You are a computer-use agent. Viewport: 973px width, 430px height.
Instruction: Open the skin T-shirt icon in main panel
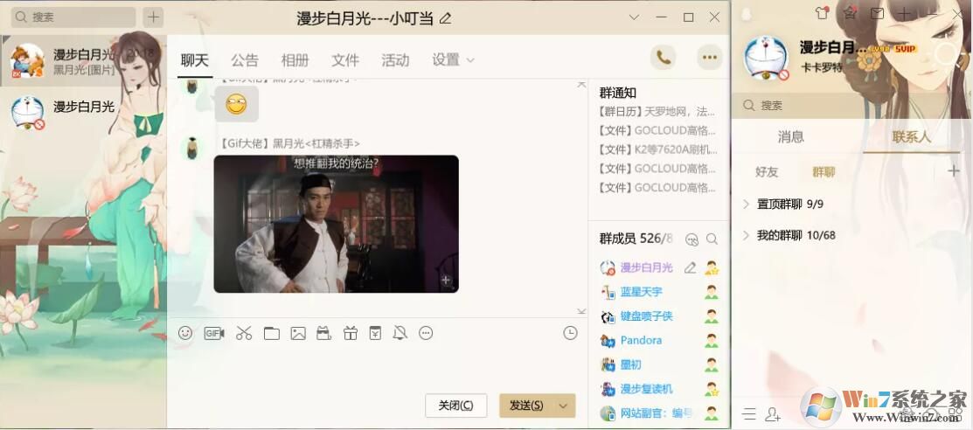pyautogui.click(x=822, y=13)
